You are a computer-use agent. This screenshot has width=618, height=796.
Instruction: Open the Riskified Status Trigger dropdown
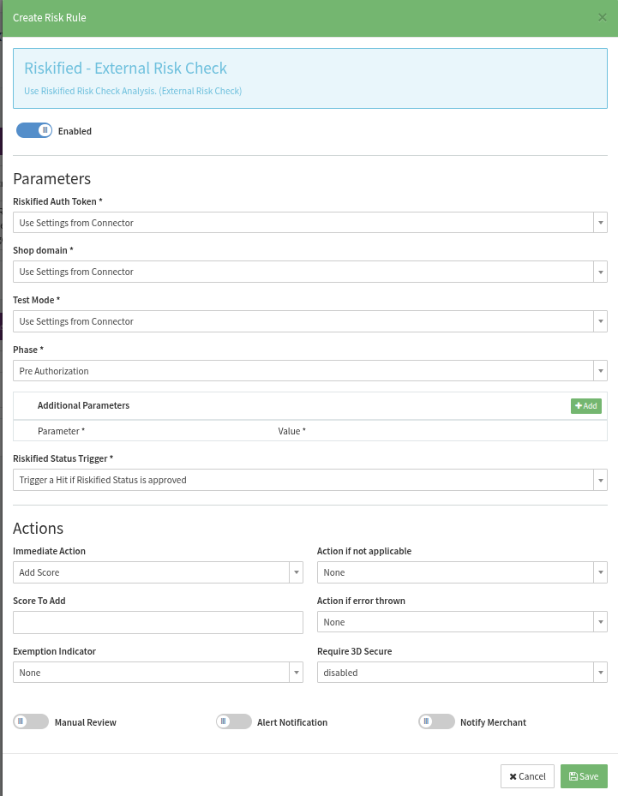pyautogui.click(x=309, y=480)
